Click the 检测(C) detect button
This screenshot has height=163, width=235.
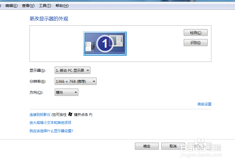tap(196, 33)
